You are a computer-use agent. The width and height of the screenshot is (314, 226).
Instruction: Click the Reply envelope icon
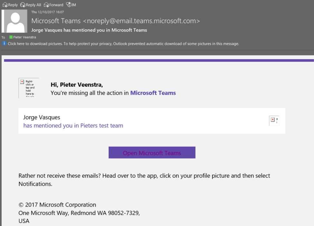(x=5, y=5)
